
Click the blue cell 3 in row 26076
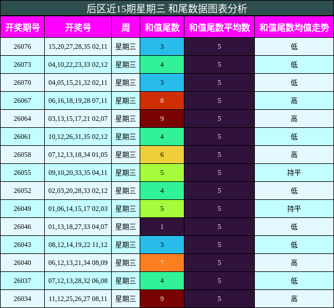[x=162, y=46]
